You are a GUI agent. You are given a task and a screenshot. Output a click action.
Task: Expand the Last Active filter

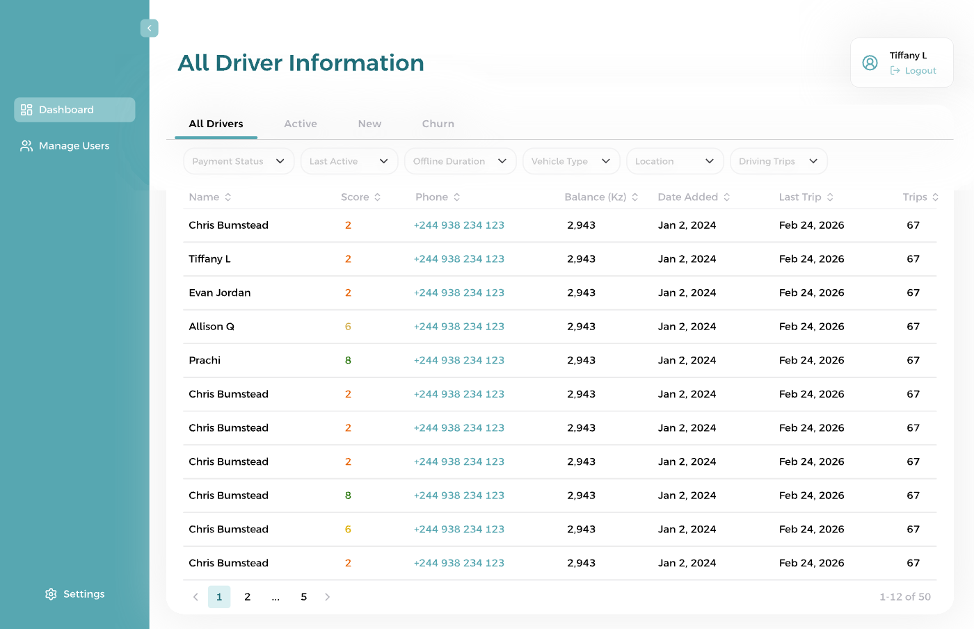[x=349, y=161]
